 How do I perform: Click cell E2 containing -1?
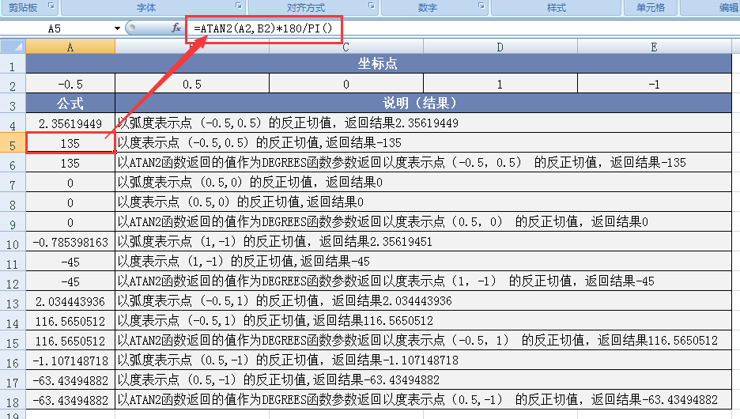(x=654, y=84)
